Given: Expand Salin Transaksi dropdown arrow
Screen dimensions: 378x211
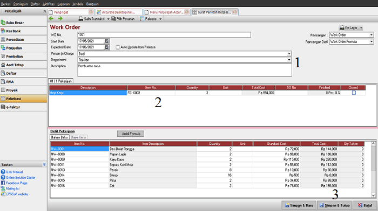Looking at the screenshot, I should coord(108,19).
